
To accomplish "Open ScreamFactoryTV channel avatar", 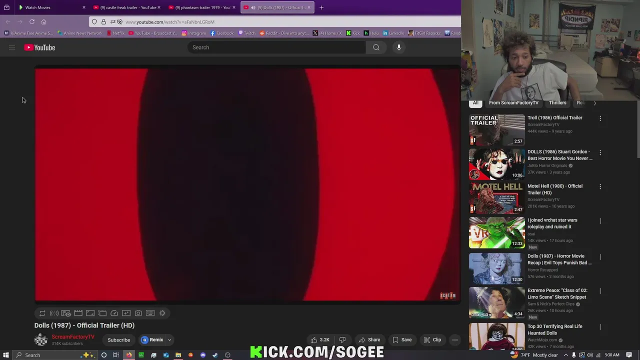I will point(41,340).
